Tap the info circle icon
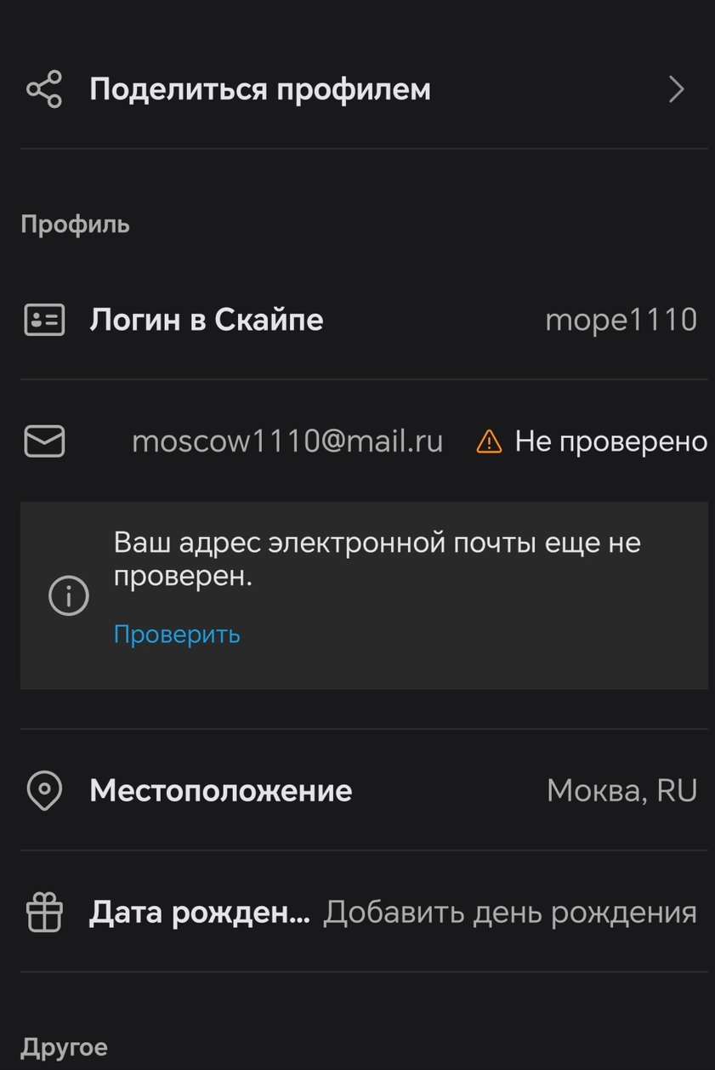The image size is (715, 1070). pos(68,595)
